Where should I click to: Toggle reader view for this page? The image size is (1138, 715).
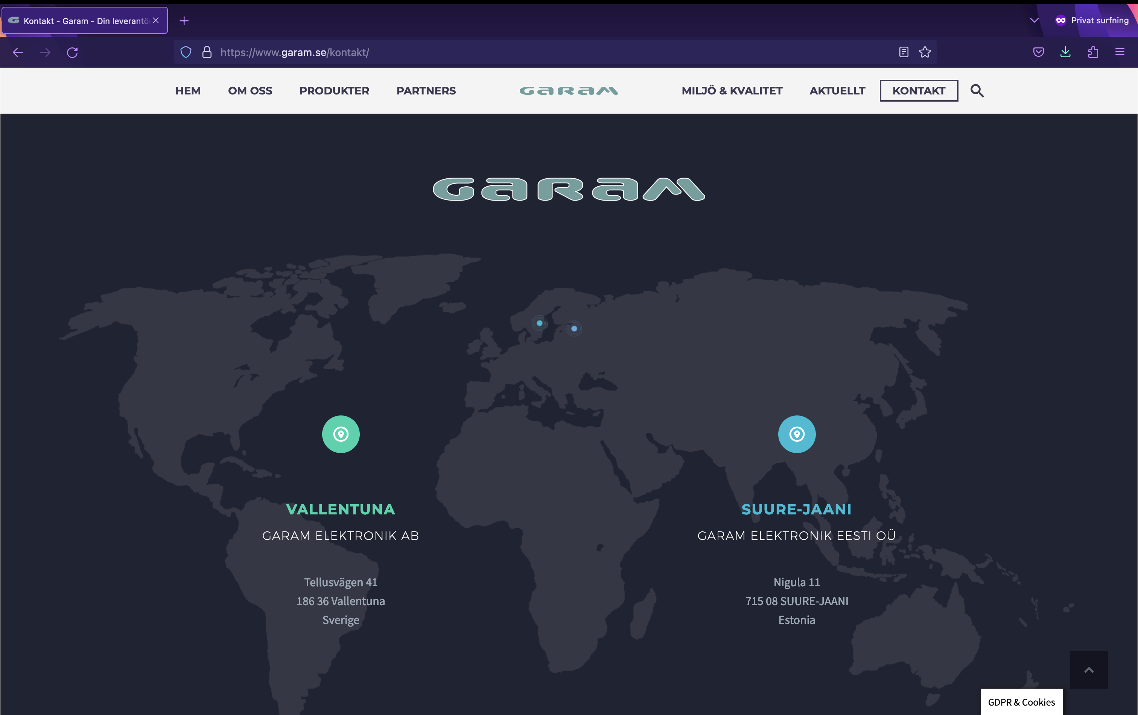pos(904,52)
